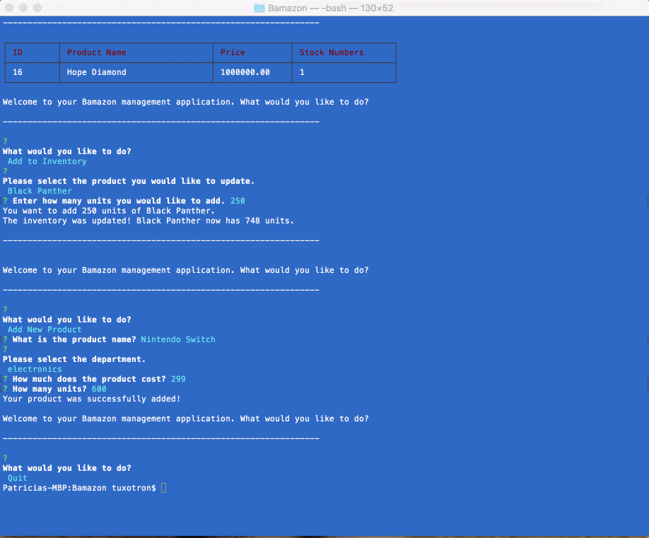Click the 'Please select the department.' prompt
649x538 pixels.
click(74, 359)
